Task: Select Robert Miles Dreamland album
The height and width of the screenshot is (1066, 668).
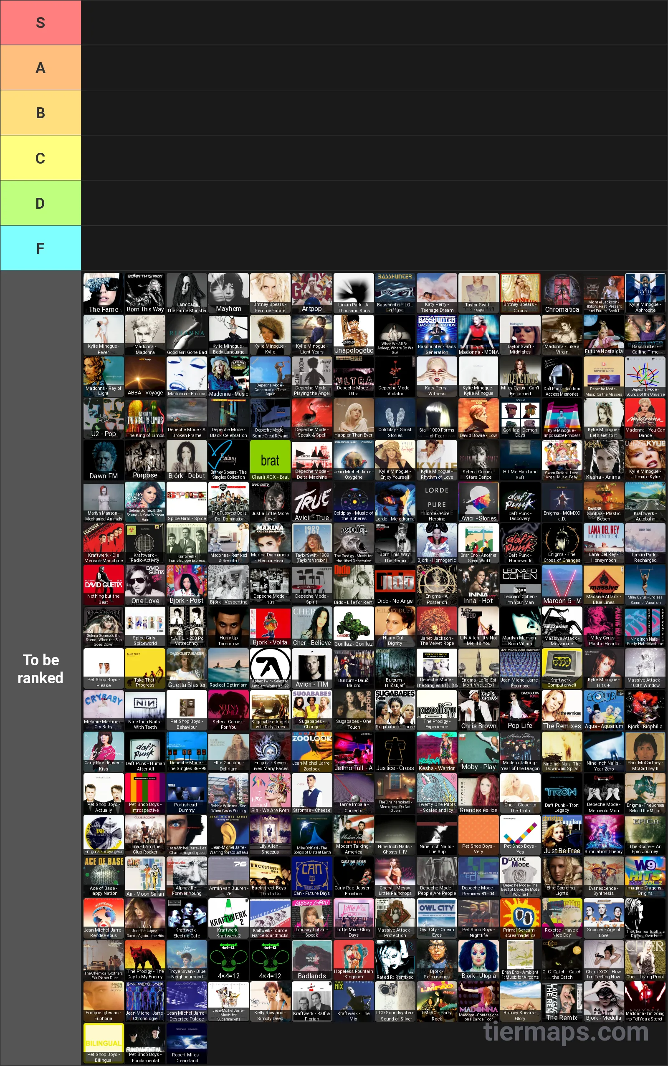Action: pyautogui.click(x=187, y=1043)
